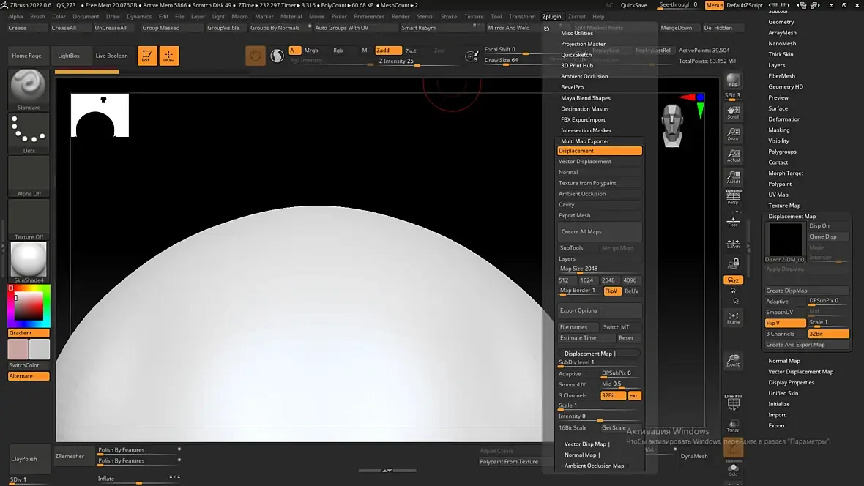The width and height of the screenshot is (864, 486).
Task: Toggle the Floor grid icon
Action: click(733, 222)
